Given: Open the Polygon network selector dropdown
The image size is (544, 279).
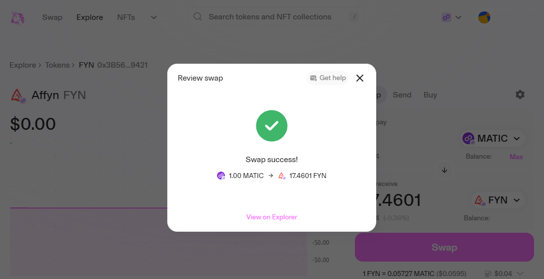Looking at the screenshot, I should pyautogui.click(x=451, y=17).
